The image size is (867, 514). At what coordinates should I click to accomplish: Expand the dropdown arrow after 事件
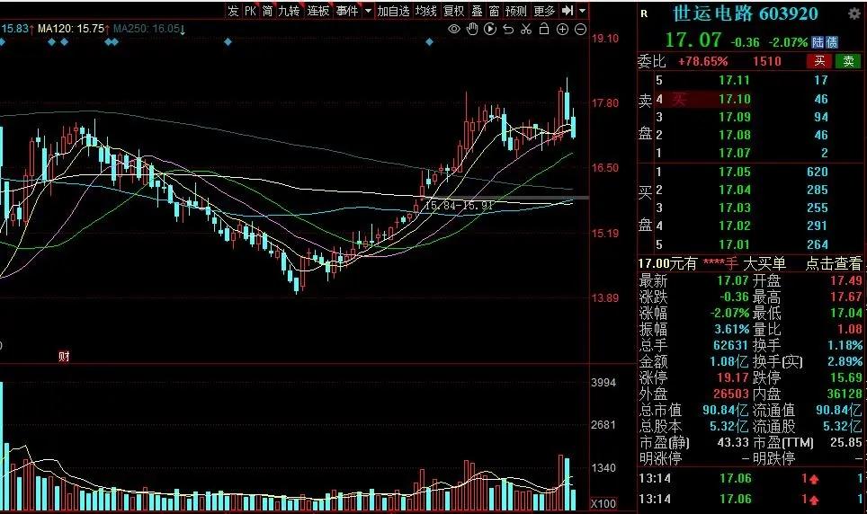click(368, 11)
